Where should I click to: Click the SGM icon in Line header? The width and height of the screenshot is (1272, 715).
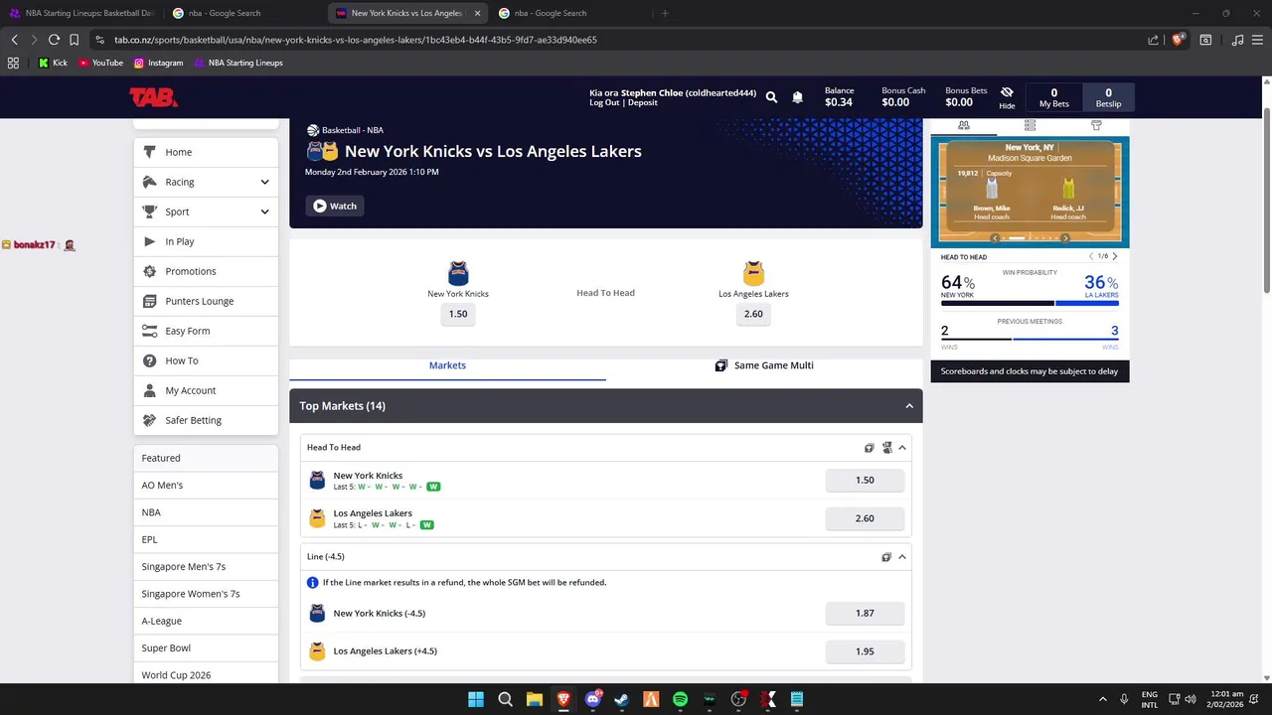click(x=886, y=557)
